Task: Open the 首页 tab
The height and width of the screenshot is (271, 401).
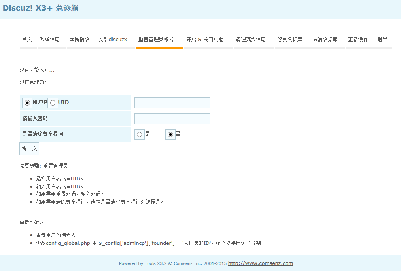Action: tap(27, 40)
